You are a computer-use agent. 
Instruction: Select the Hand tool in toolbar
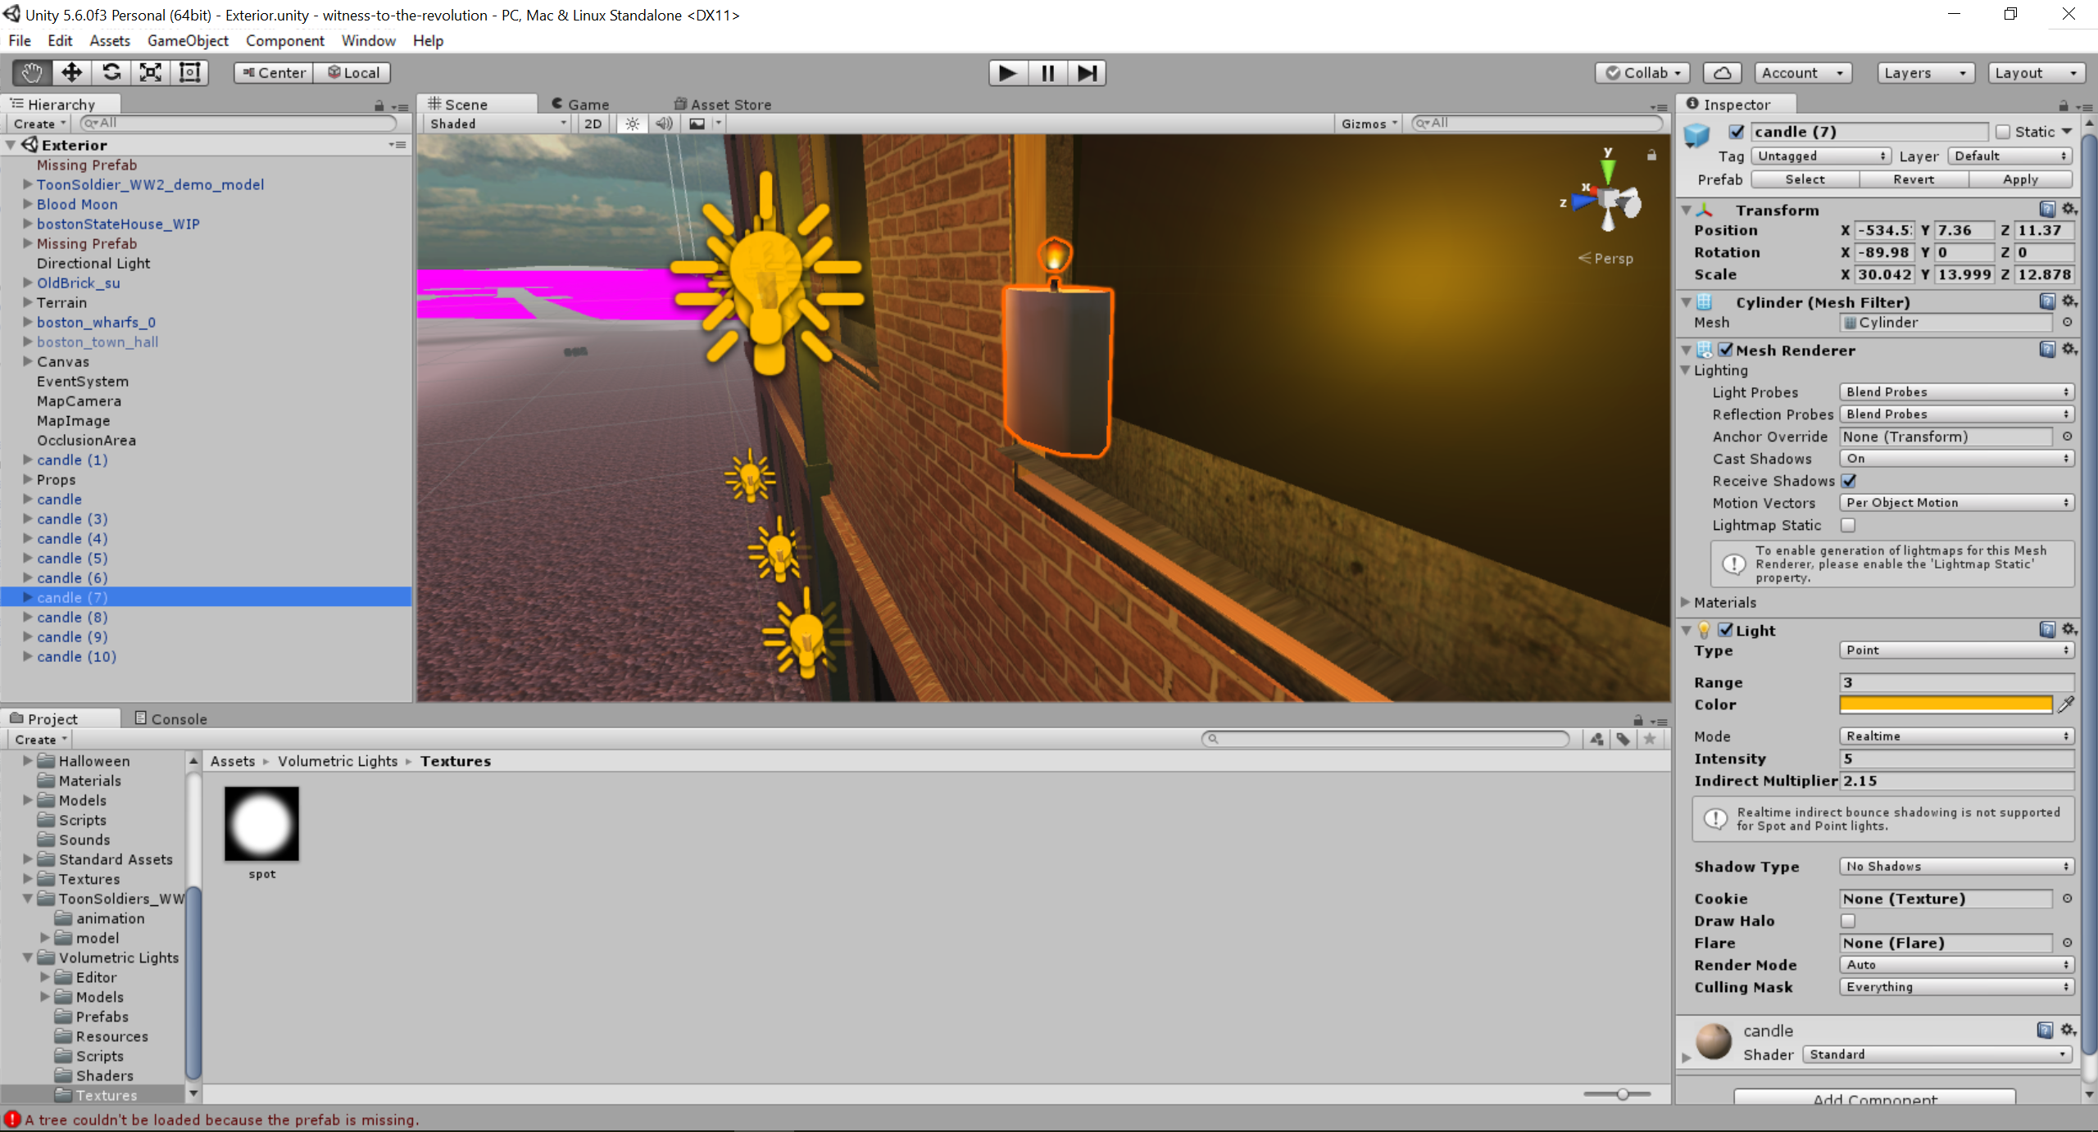point(32,73)
